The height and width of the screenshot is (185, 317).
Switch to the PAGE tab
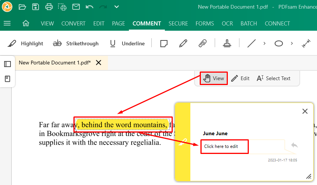coord(118,24)
